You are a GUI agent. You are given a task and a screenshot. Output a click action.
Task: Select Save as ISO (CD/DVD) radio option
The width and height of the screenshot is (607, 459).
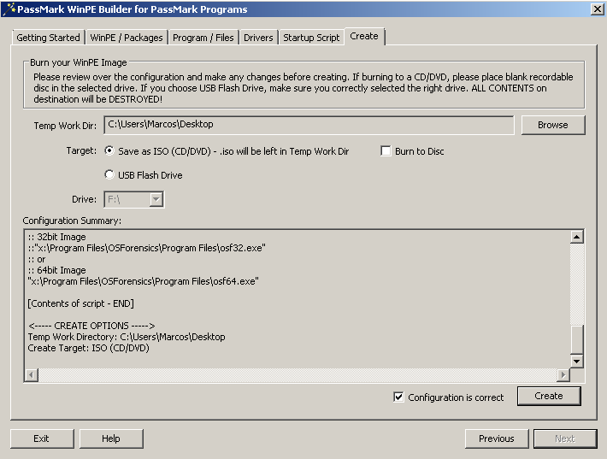tap(109, 150)
